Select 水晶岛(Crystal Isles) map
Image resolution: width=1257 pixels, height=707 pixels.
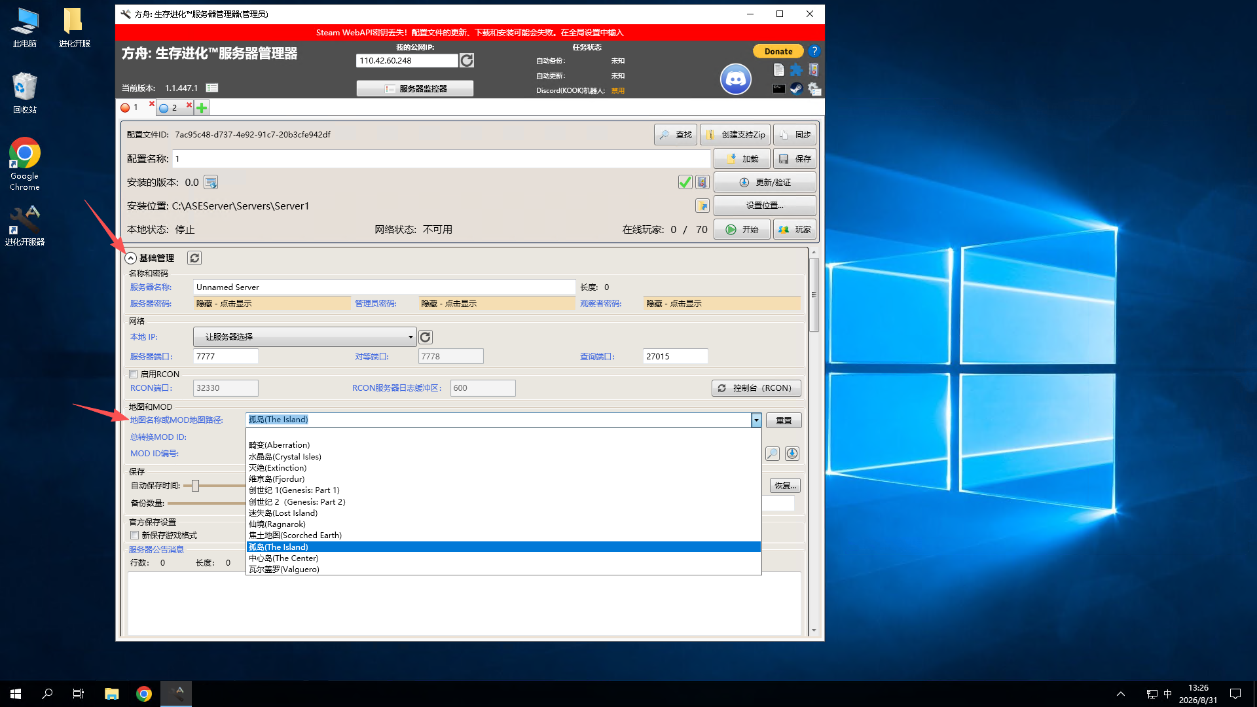503,456
